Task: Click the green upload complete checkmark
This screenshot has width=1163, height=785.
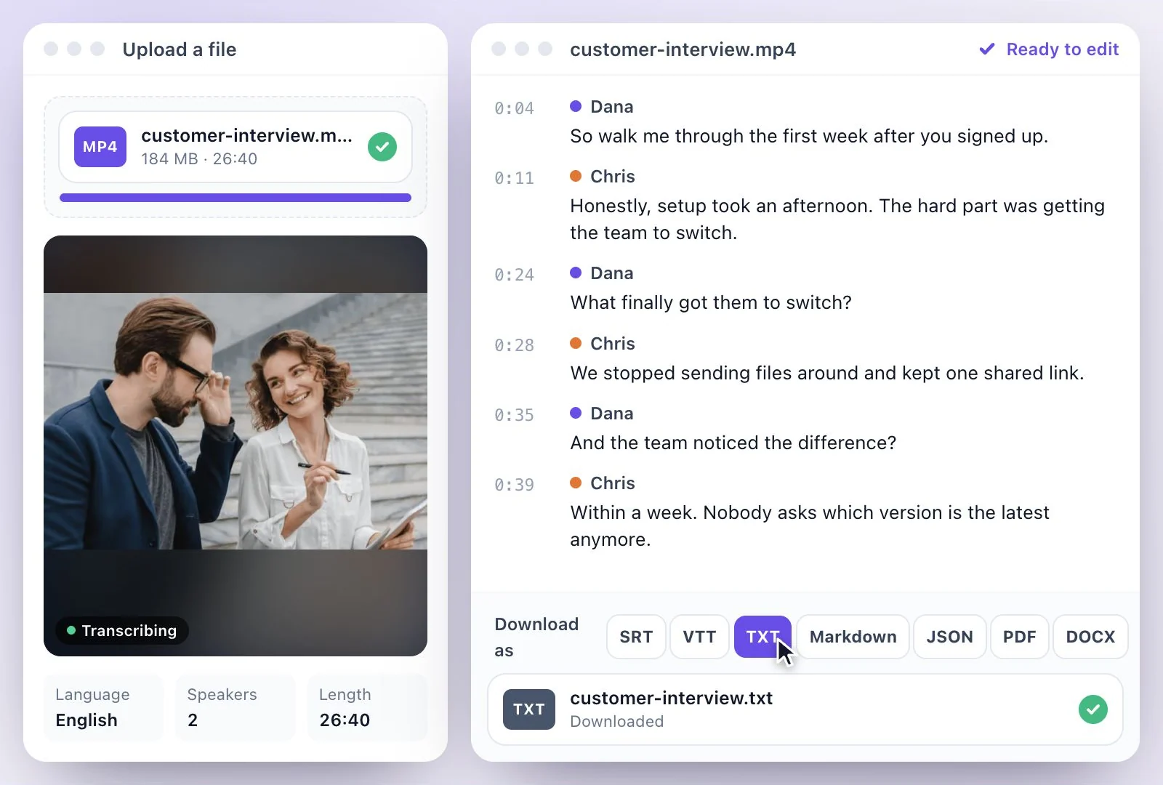Action: coord(382,147)
